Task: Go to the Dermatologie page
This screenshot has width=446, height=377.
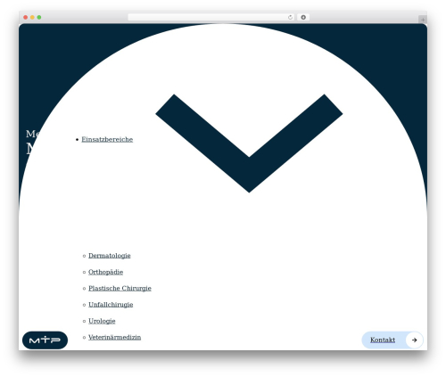Action: click(110, 256)
